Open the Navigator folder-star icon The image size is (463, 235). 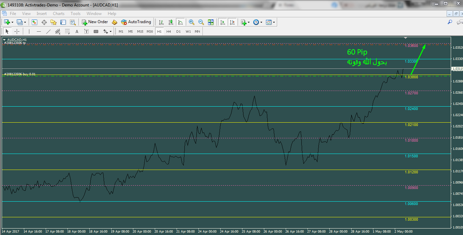point(54,22)
